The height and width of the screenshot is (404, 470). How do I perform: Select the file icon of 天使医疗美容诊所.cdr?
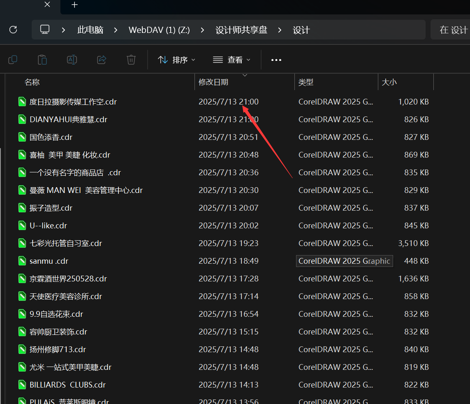(22, 296)
